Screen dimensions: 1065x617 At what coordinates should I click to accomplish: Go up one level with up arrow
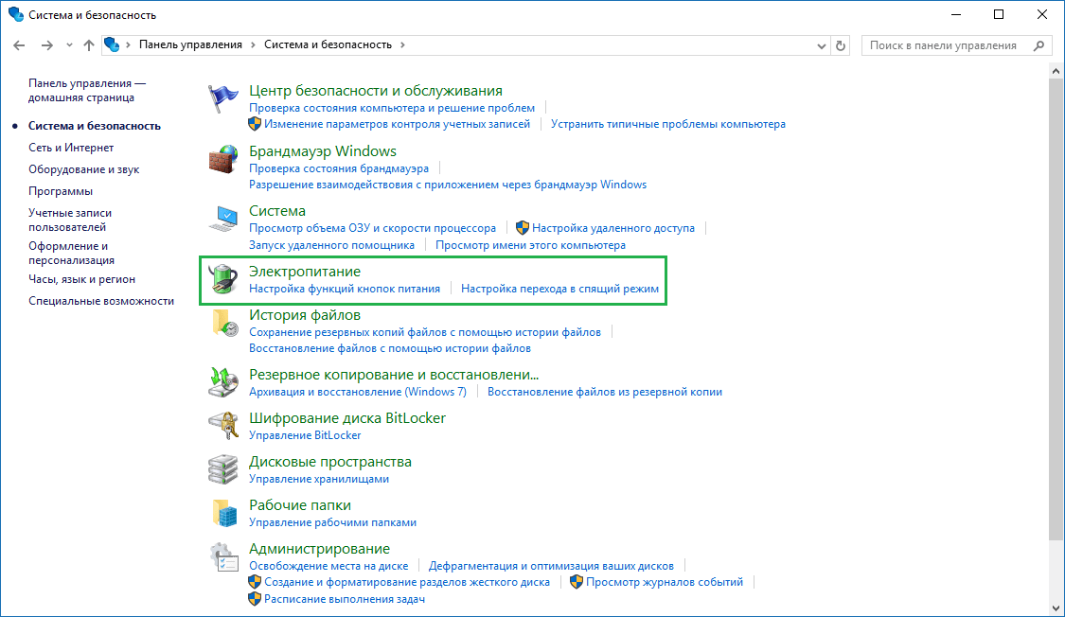(x=88, y=45)
